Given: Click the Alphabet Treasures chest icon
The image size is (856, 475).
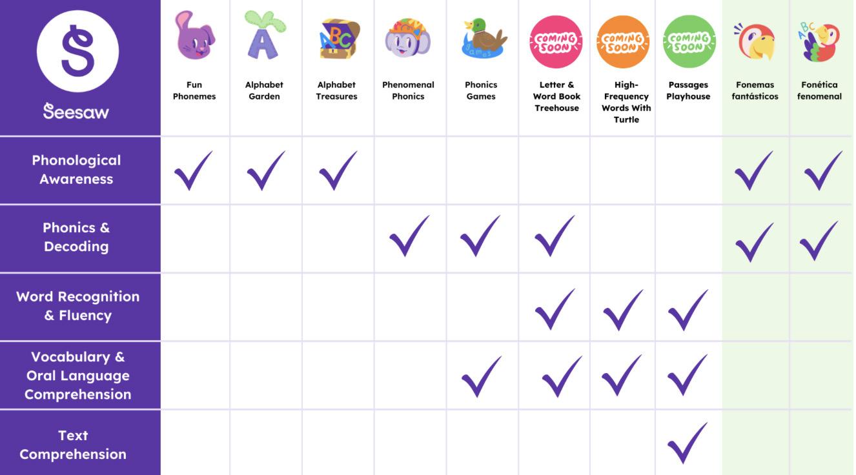Looking at the screenshot, I should pyautogui.click(x=338, y=39).
